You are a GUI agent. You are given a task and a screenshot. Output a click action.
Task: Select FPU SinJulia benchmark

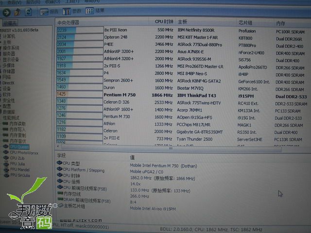(20, 175)
